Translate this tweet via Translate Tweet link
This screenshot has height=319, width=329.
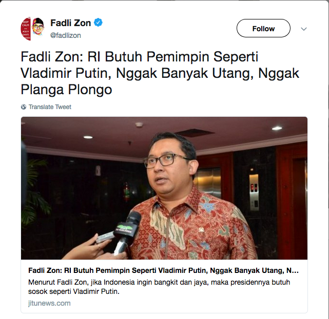pyautogui.click(x=50, y=107)
